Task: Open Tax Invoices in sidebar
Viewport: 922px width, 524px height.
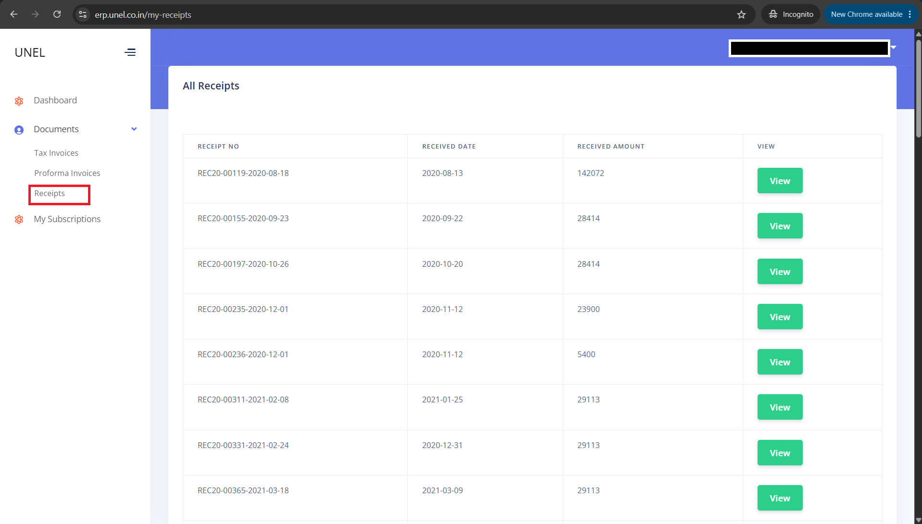Action: coord(56,153)
